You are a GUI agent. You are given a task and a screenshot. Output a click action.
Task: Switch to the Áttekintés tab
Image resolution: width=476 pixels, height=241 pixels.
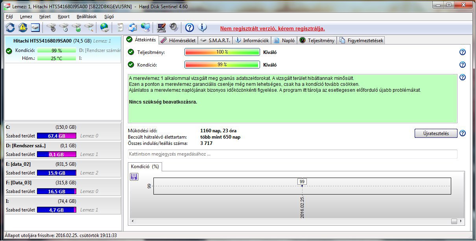[x=142, y=40]
